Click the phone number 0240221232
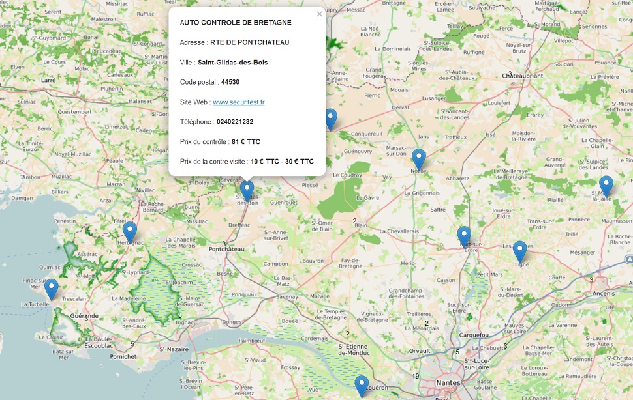This screenshot has height=400, width=633. coord(235,122)
